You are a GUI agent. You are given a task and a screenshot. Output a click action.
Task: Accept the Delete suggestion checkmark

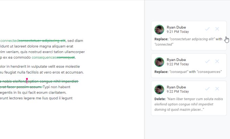pos(207,89)
